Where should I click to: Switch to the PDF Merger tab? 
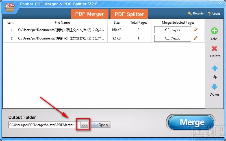[x=90, y=14]
